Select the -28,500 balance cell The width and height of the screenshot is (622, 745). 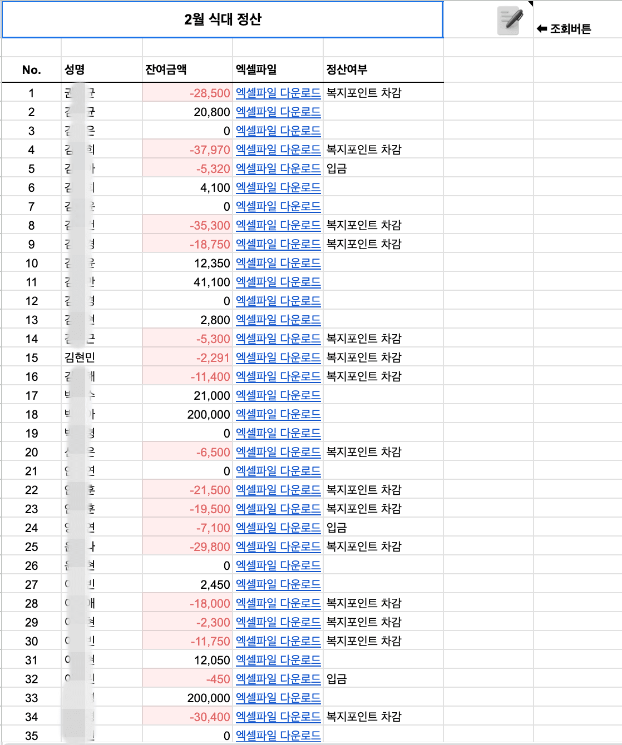pyautogui.click(x=210, y=93)
